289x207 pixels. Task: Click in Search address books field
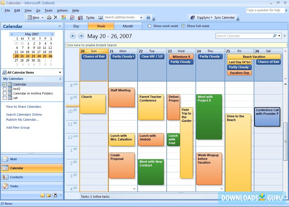(122, 17)
